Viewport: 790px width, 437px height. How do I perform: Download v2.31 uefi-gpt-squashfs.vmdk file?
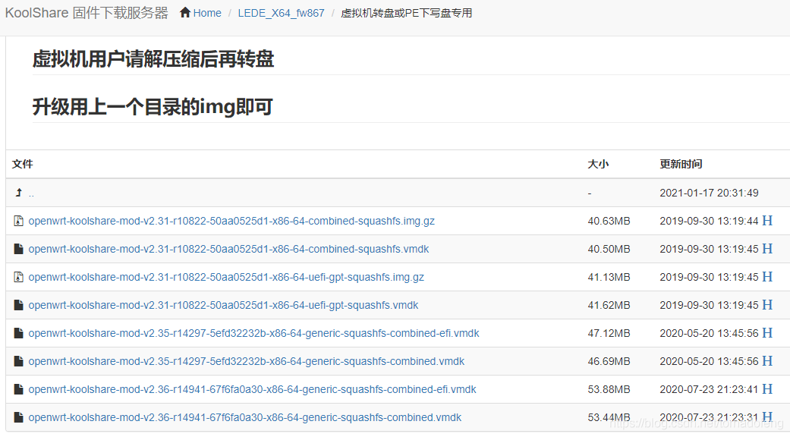click(x=223, y=306)
